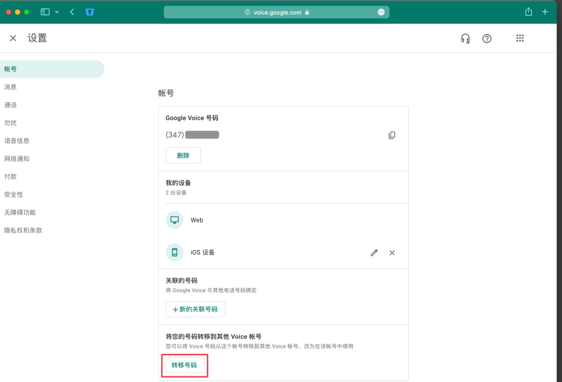Click the 设置 page title

tap(37, 38)
